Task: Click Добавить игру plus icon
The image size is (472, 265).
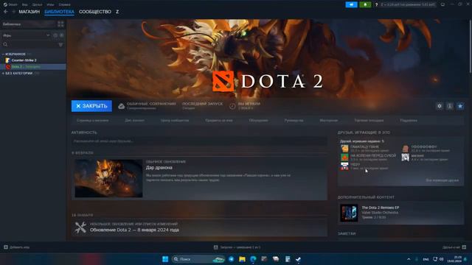Action: [6, 247]
